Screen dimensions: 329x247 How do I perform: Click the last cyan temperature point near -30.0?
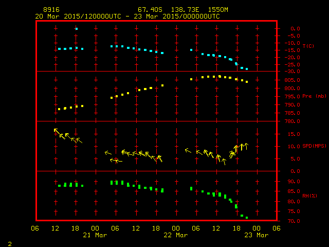(x=247, y=69)
